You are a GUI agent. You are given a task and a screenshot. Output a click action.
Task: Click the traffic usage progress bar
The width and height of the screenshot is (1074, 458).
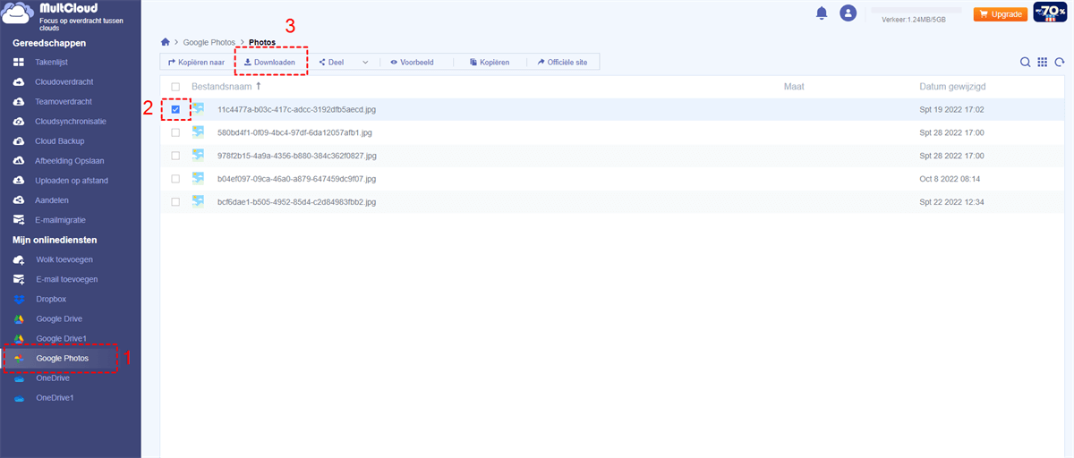point(916,10)
